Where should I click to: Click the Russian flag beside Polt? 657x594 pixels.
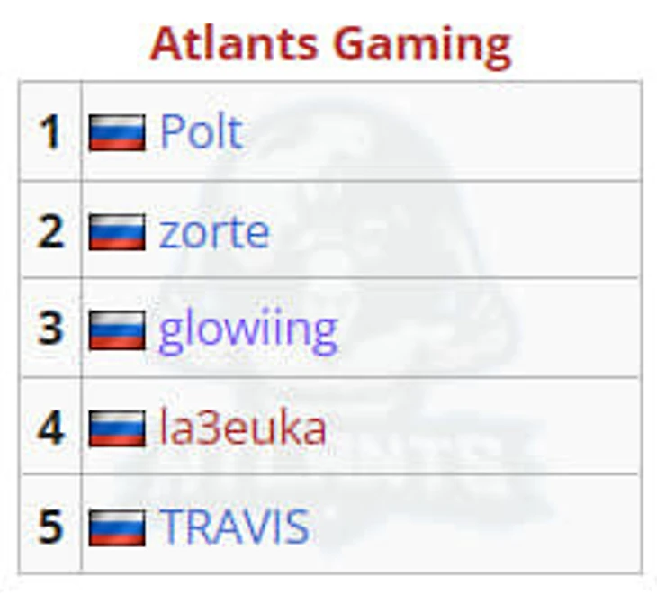click(x=117, y=133)
